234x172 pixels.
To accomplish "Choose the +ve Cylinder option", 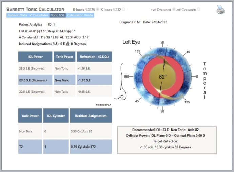I will (x=174, y=10).
